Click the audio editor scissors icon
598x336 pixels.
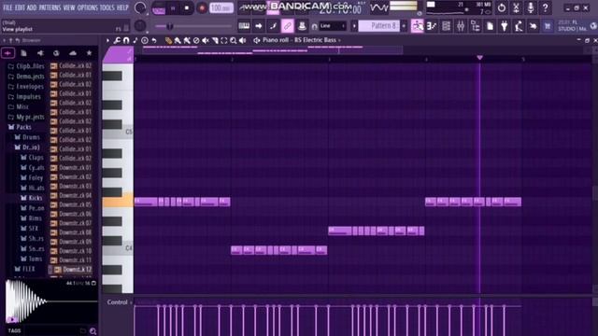(516, 7)
